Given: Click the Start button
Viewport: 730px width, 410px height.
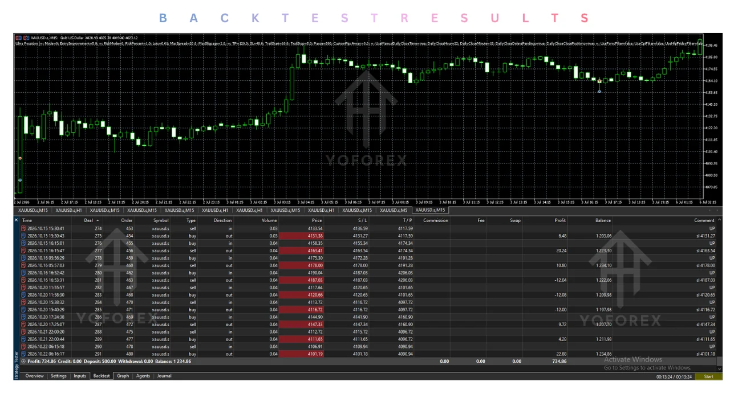Looking at the screenshot, I should 708,376.
